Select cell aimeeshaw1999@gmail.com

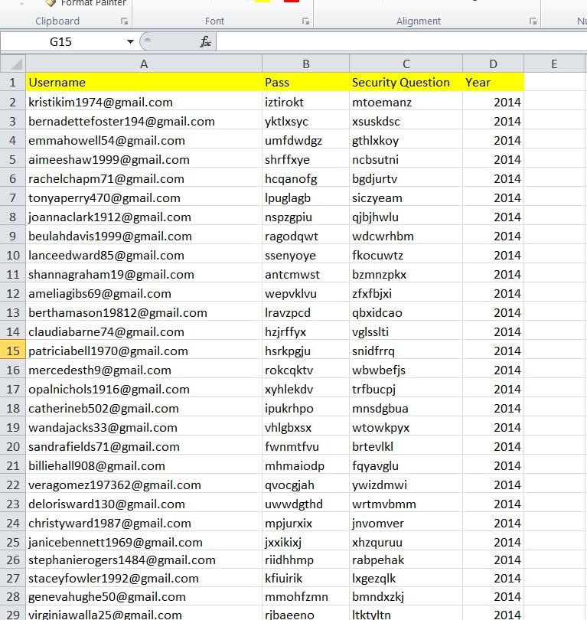pyautogui.click(x=144, y=159)
